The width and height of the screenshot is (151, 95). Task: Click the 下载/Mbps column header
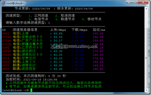pyautogui.click(x=79, y=30)
